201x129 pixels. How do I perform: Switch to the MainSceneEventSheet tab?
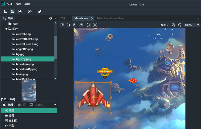tap(111, 18)
